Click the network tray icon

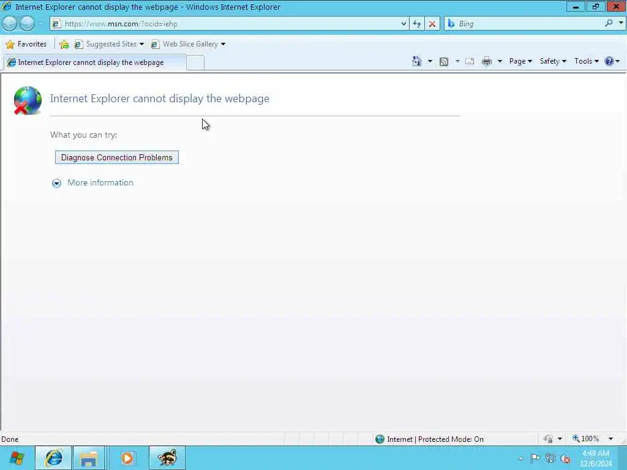(550, 458)
